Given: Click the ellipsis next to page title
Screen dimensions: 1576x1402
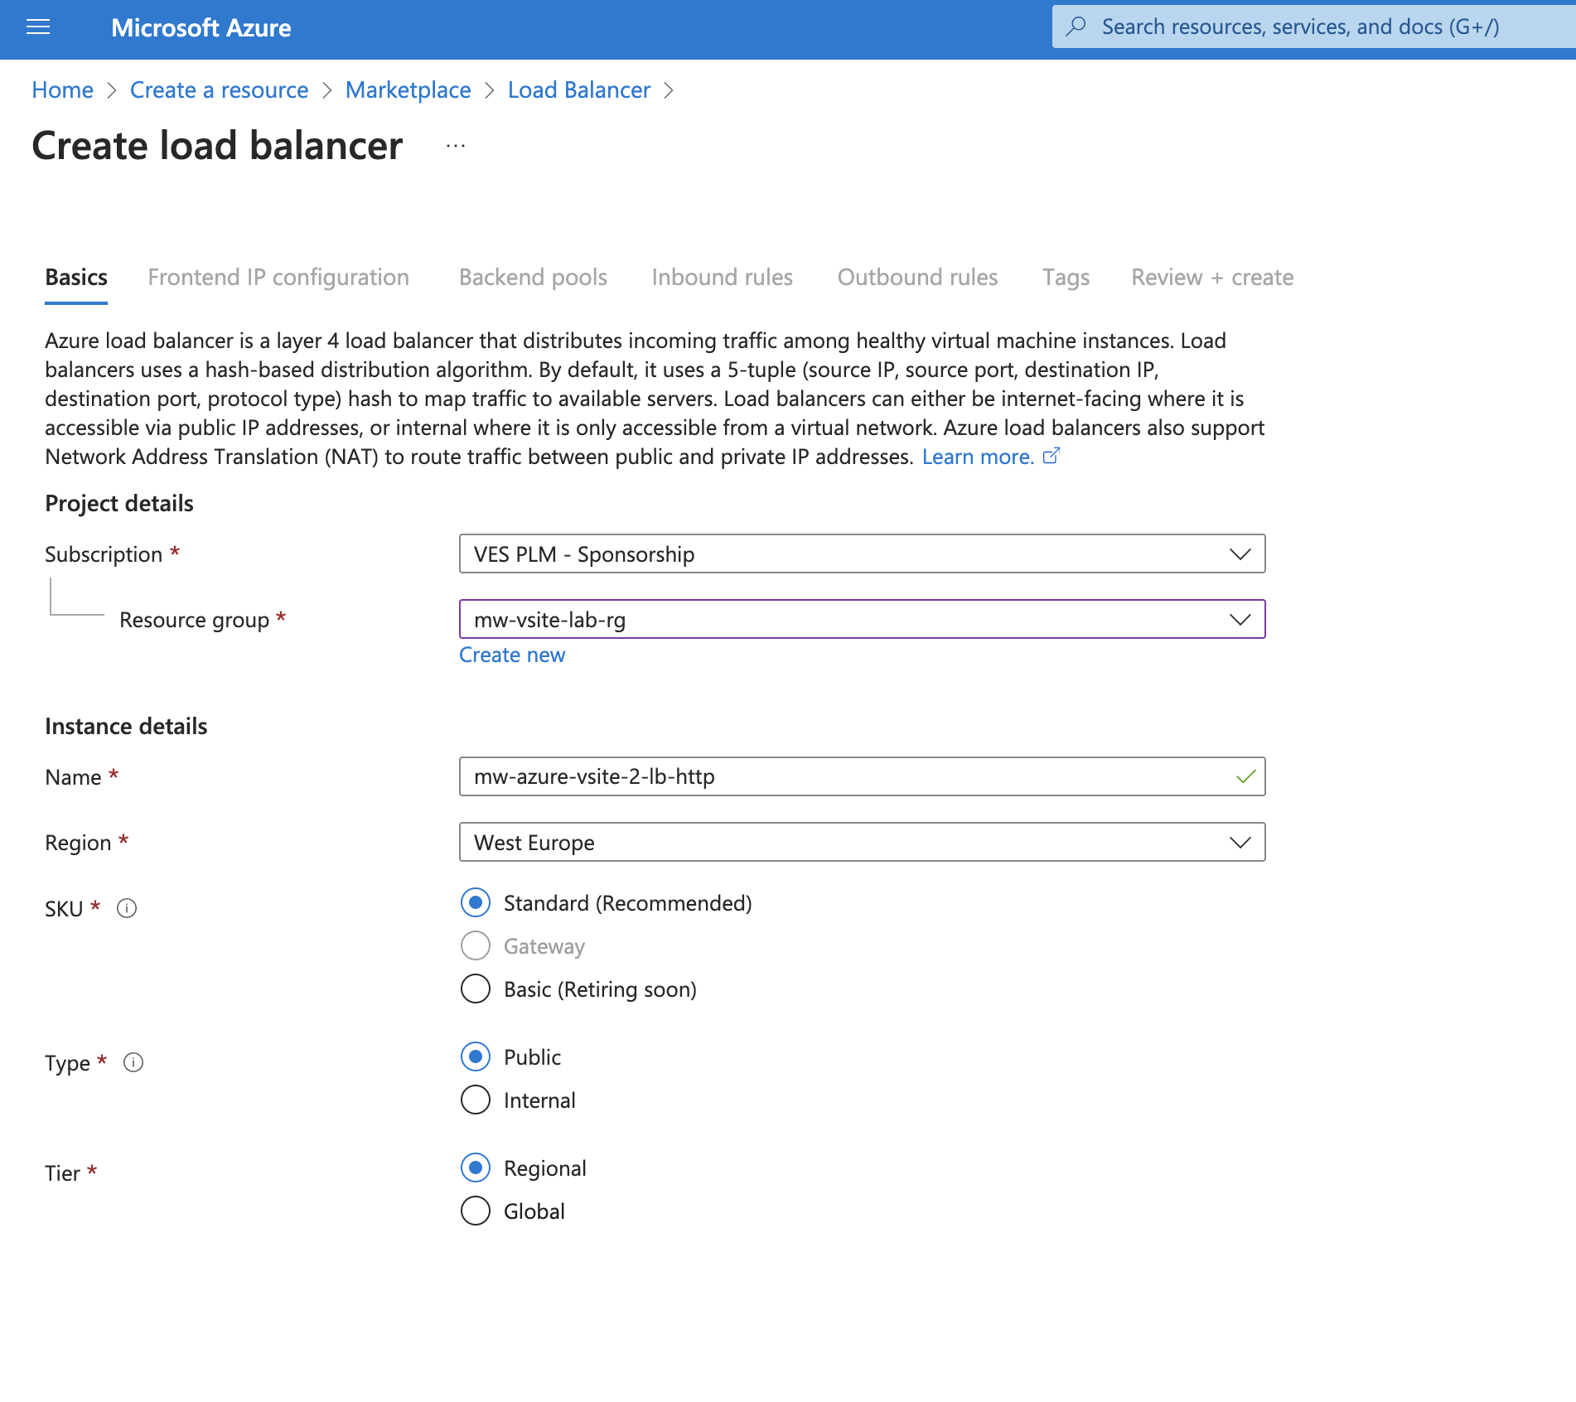Looking at the screenshot, I should coord(456,146).
